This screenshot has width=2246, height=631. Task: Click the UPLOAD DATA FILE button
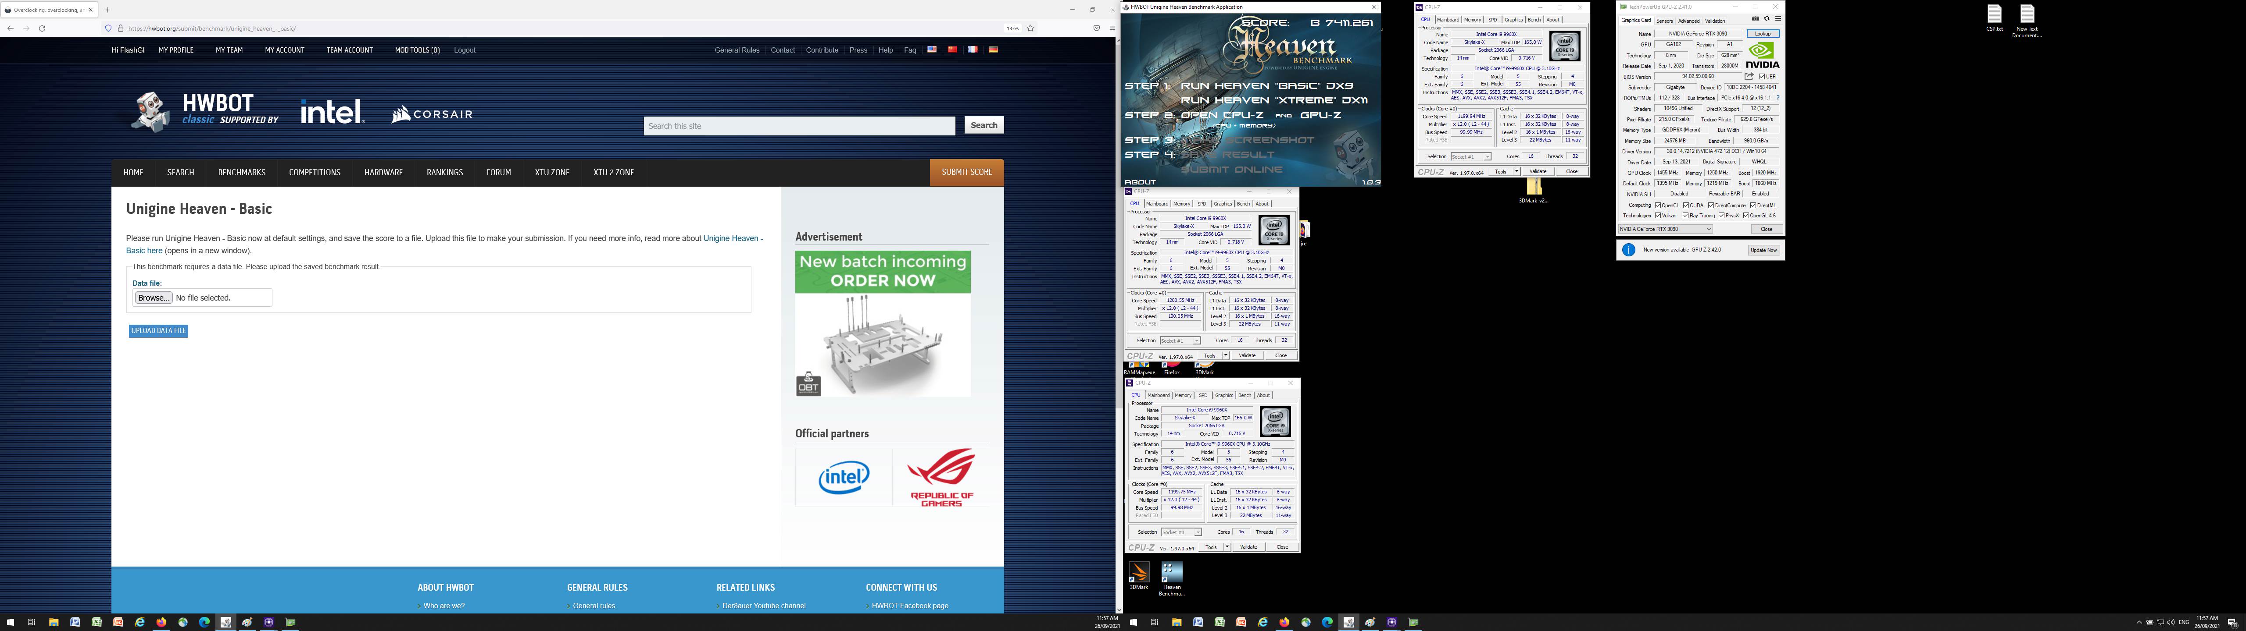(x=158, y=331)
